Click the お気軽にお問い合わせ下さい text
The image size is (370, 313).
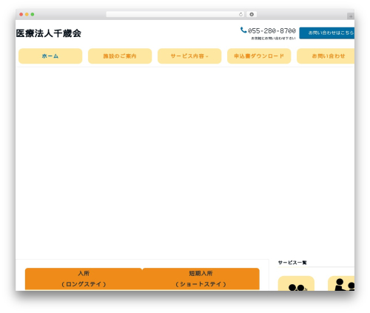click(273, 38)
